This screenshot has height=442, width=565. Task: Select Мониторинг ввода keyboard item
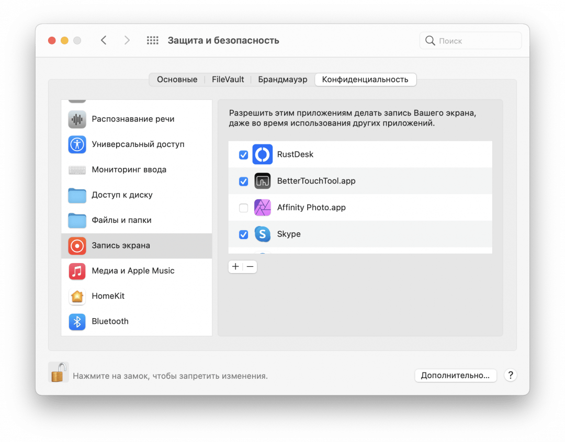[129, 170]
